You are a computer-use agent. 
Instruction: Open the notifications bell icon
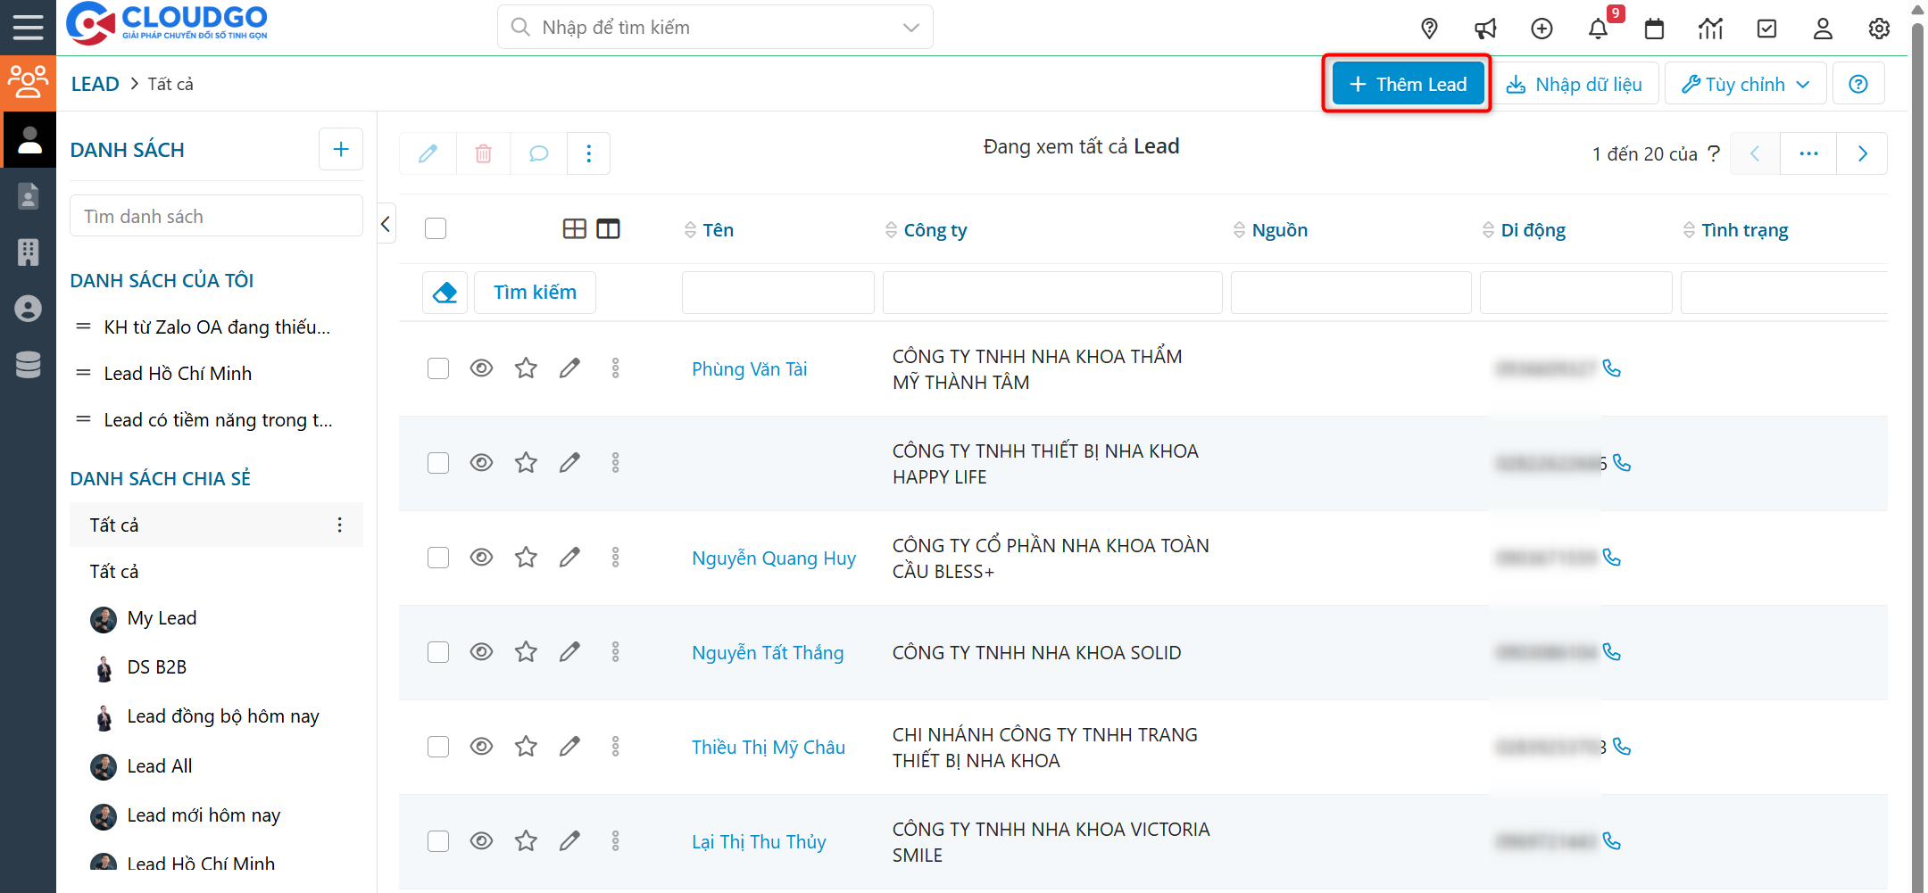[1598, 29]
